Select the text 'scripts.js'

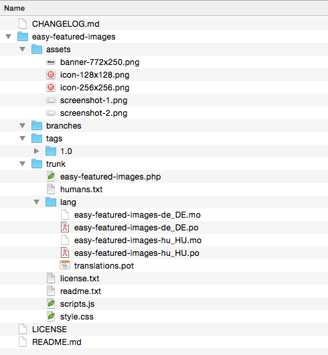pyautogui.click(x=78, y=304)
